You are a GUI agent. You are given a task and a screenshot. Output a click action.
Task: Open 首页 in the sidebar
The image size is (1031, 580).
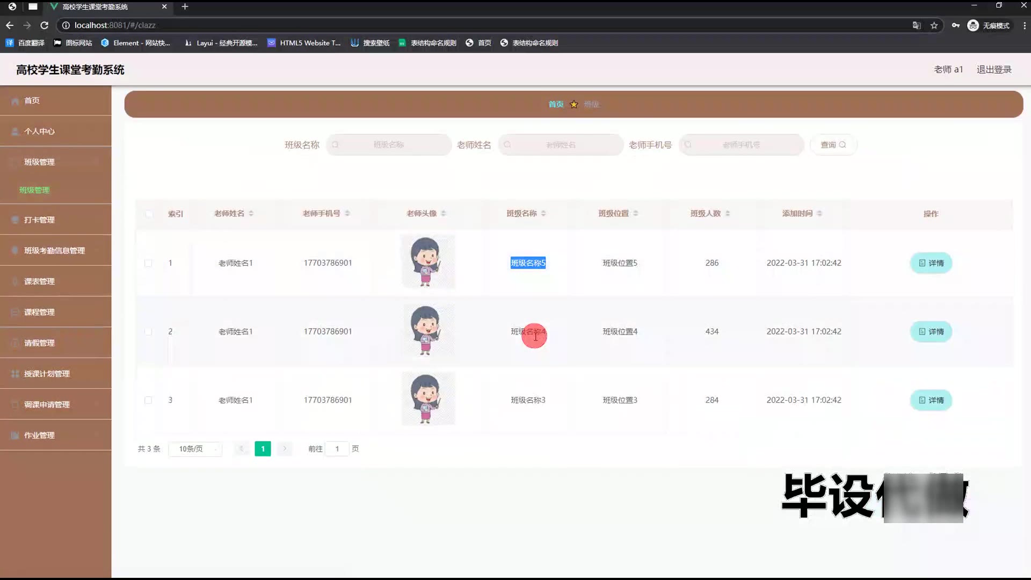click(x=55, y=100)
